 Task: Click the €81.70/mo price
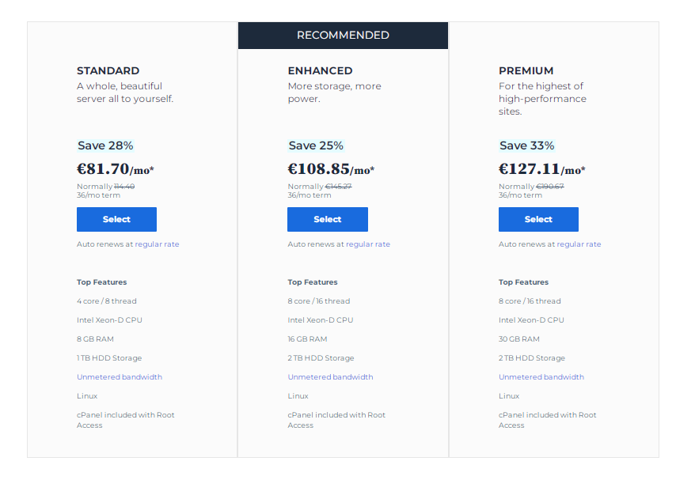(116, 169)
